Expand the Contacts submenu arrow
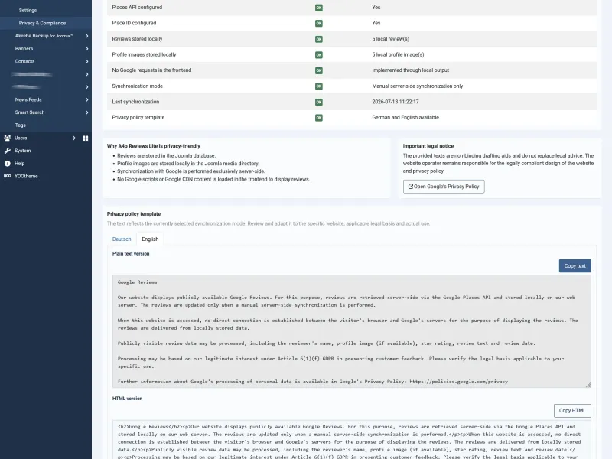The height and width of the screenshot is (459, 612). [86, 61]
